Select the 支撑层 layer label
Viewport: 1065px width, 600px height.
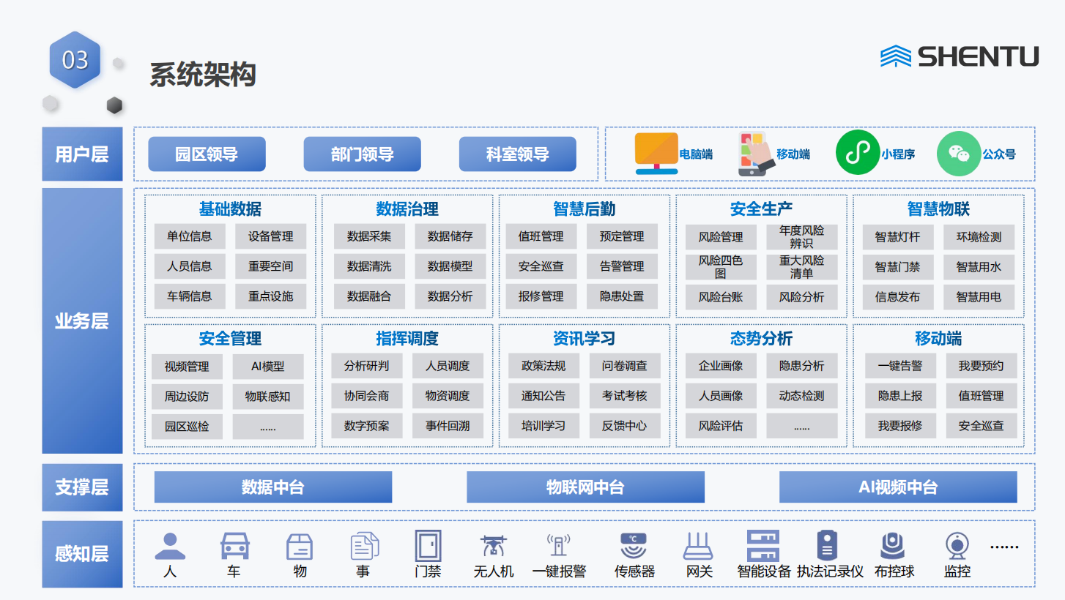82,487
